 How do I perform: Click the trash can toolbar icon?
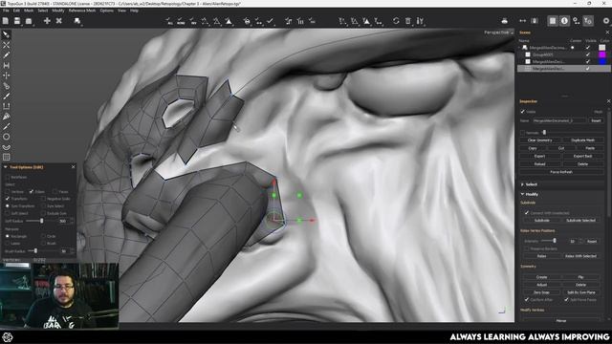(x=408, y=21)
